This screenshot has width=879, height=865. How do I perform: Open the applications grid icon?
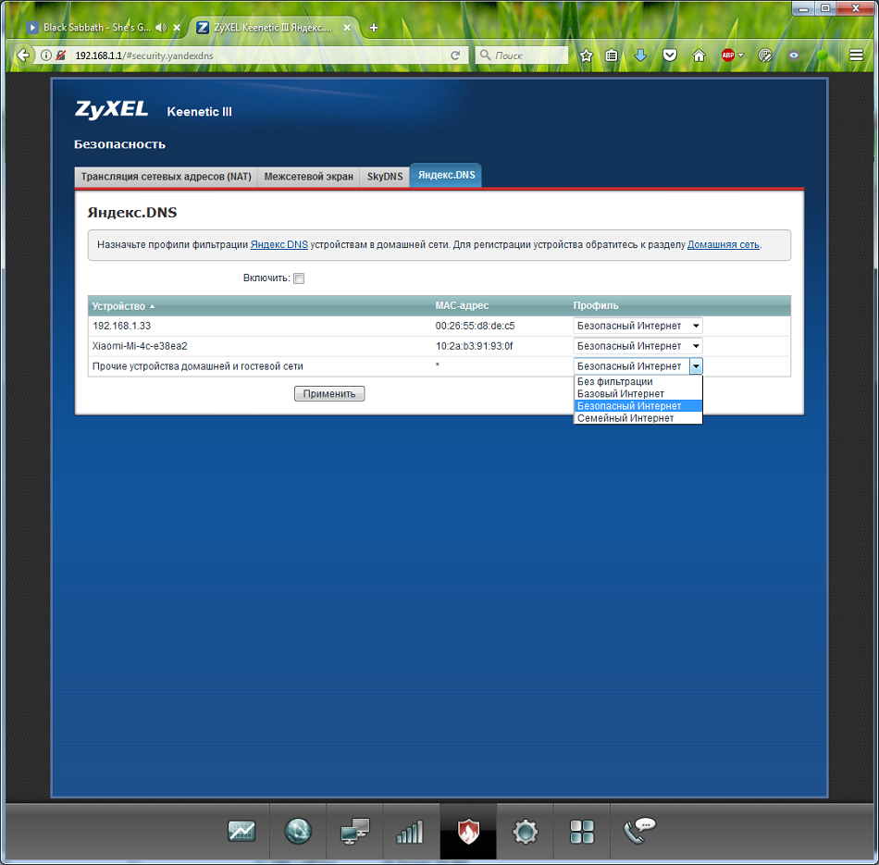(581, 832)
